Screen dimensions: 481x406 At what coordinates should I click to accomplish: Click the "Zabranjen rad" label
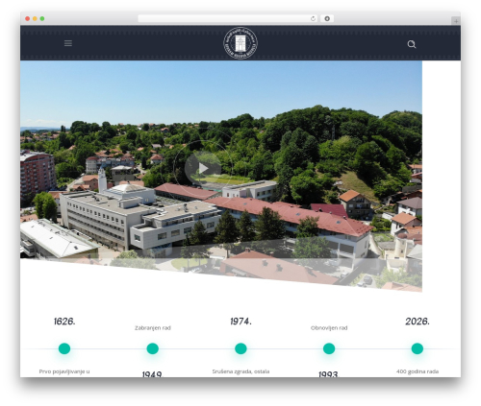153,328
